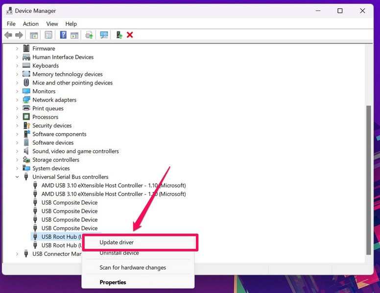Expand Sound, video and game controllers
Screen dimensions: 380x293
[x=17, y=151]
